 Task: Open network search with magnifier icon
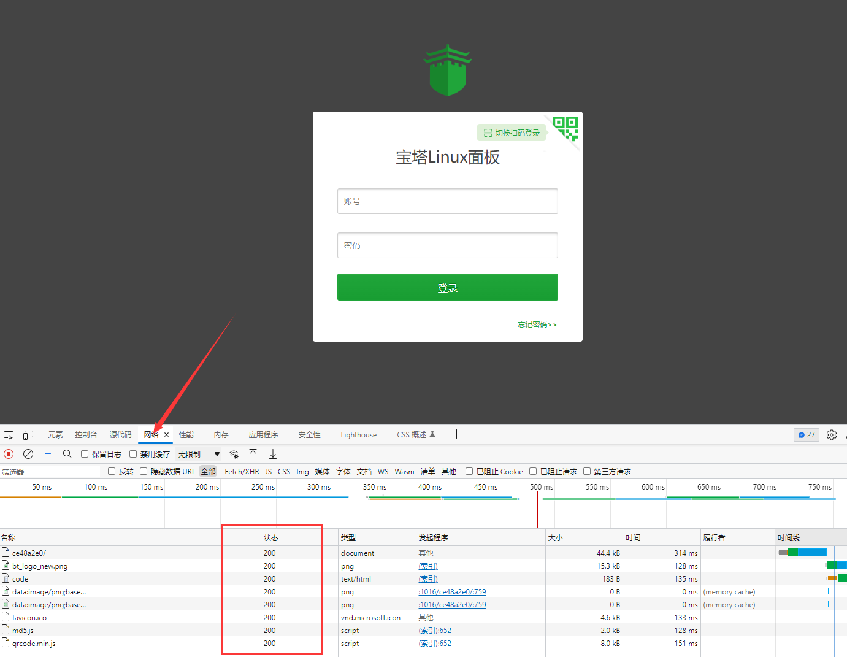[67, 454]
